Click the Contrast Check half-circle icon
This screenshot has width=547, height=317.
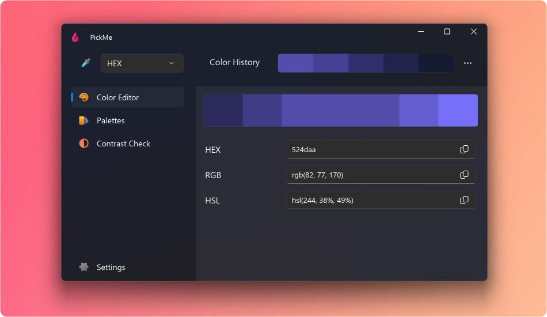(x=84, y=144)
